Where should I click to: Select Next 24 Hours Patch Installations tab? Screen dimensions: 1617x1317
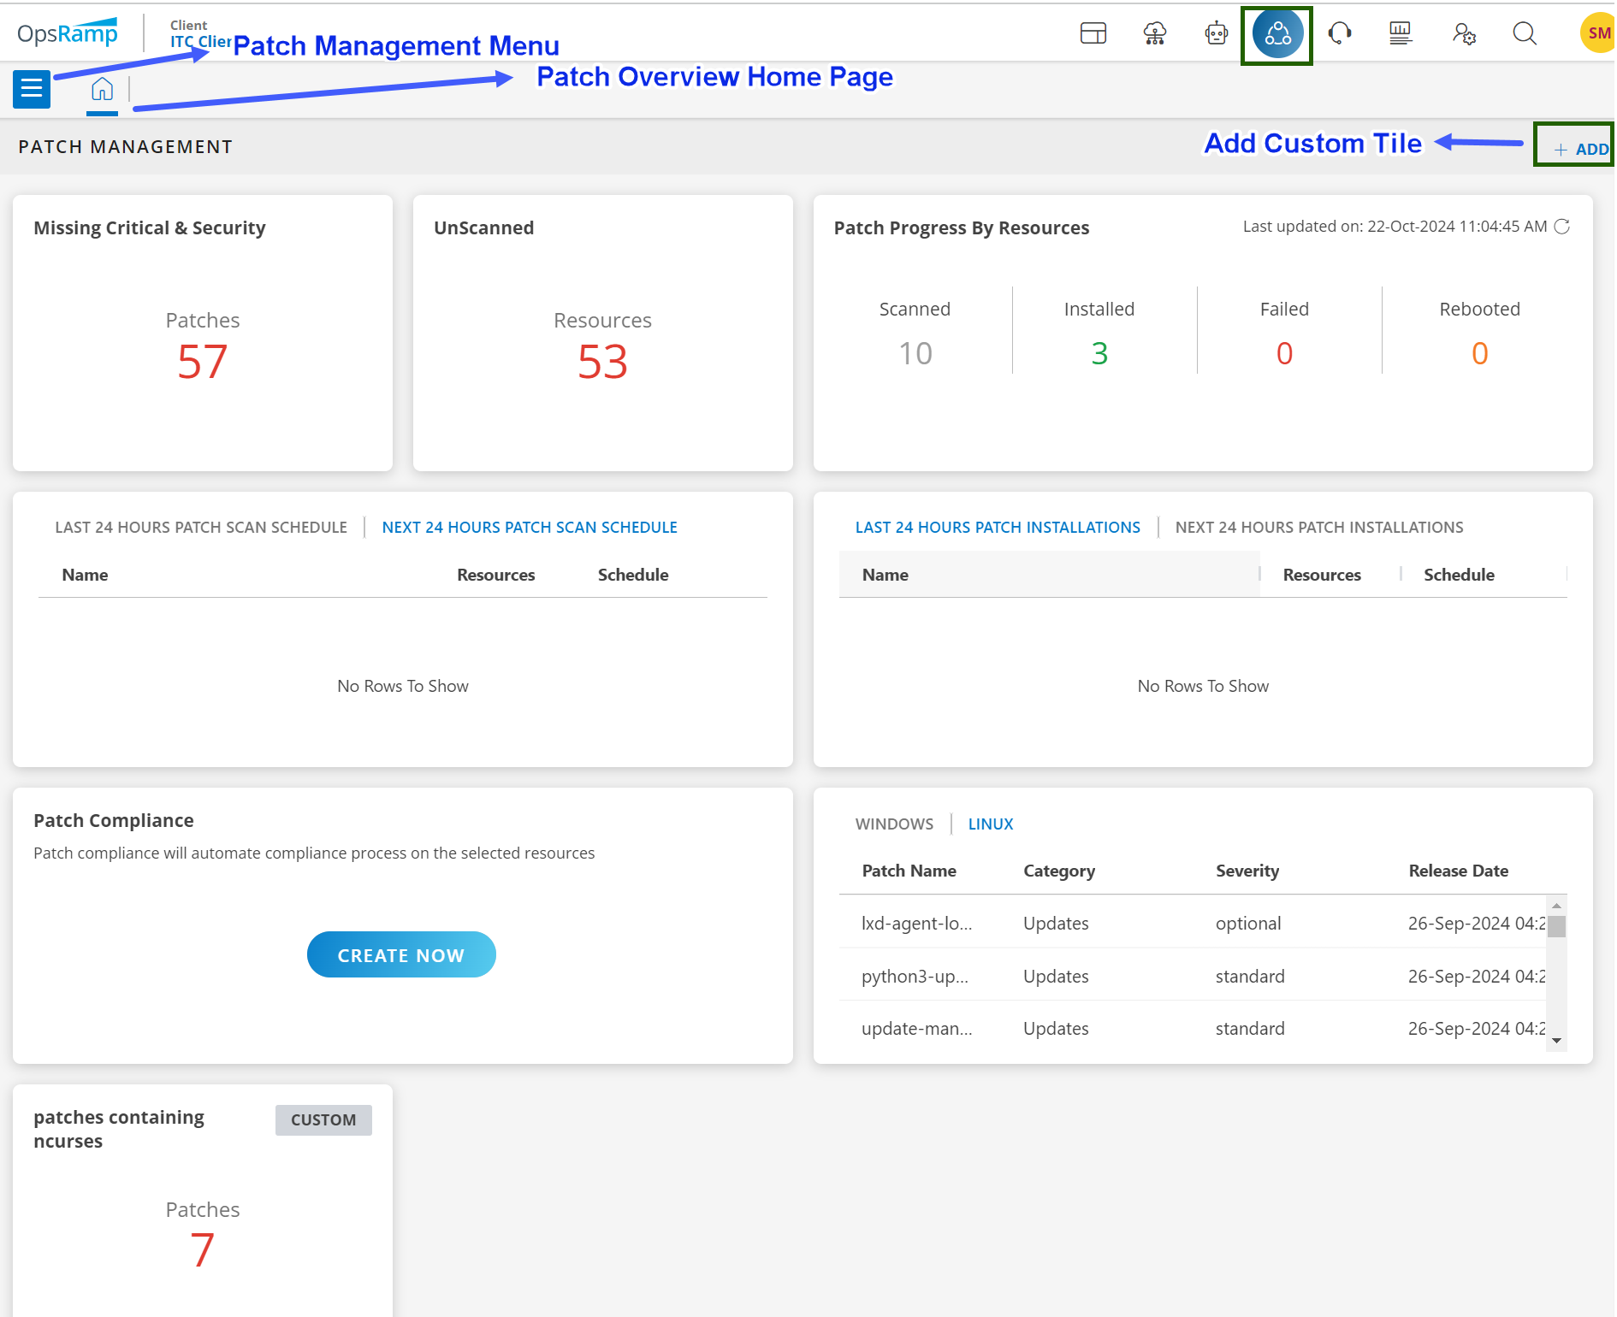coord(1319,528)
